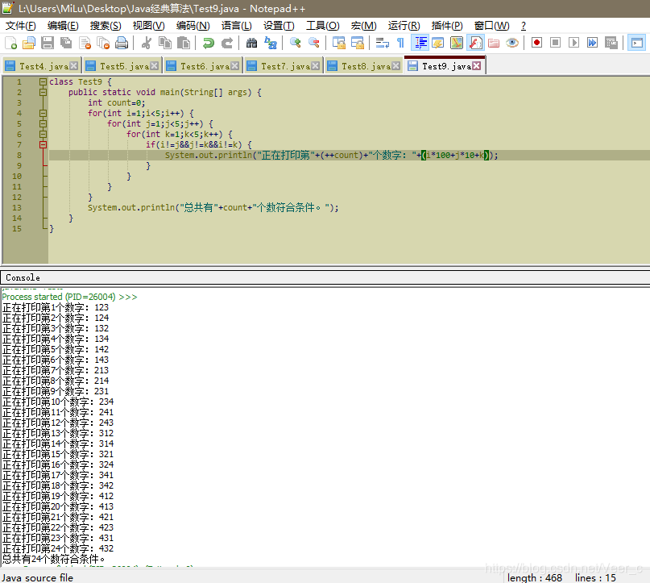Click the Close document toolbar icon
650x583 pixels.
point(85,43)
